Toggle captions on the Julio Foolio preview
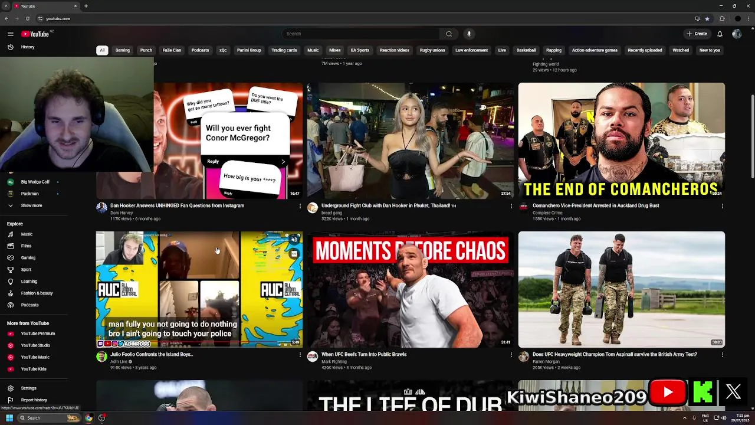 click(x=294, y=254)
